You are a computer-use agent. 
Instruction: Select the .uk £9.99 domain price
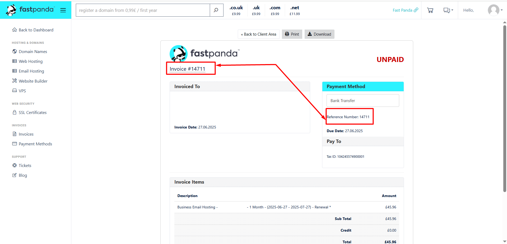tap(256, 10)
